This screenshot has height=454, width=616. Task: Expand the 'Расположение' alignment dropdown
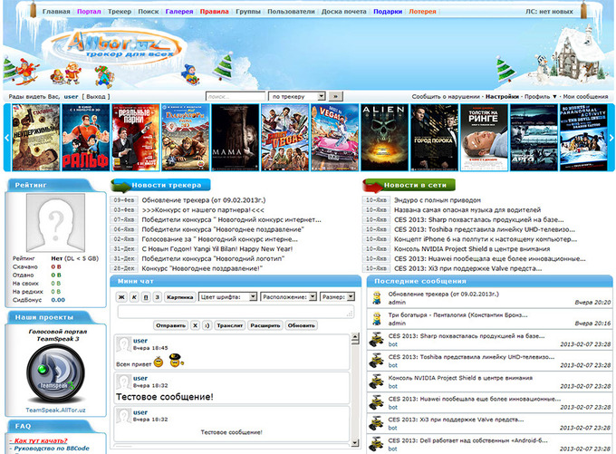(289, 296)
